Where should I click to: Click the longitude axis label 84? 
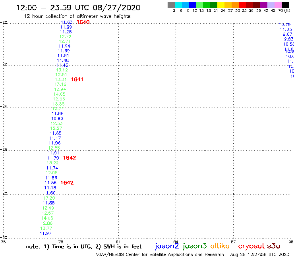pyautogui.click(x=176, y=242)
